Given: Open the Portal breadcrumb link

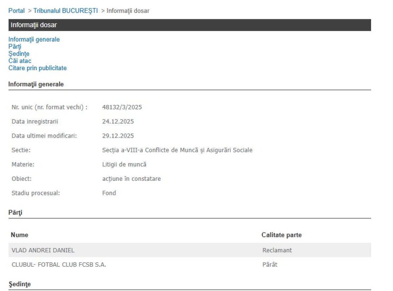Looking at the screenshot, I should click(16, 11).
